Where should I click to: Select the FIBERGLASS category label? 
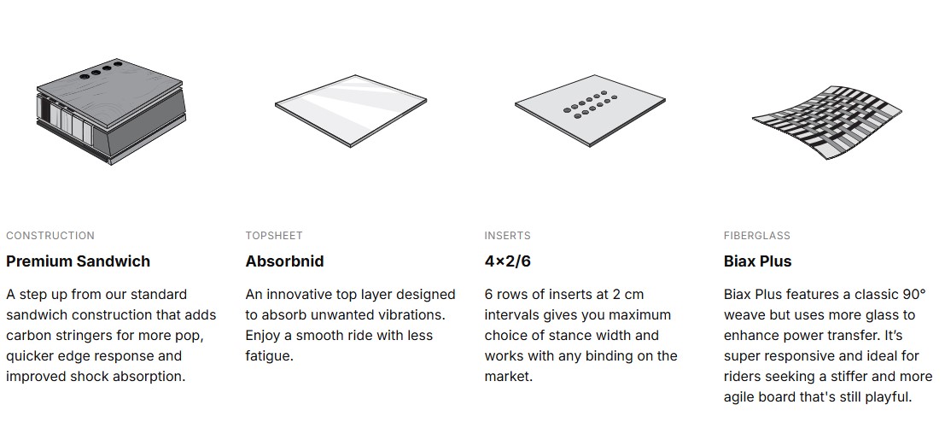click(x=757, y=236)
